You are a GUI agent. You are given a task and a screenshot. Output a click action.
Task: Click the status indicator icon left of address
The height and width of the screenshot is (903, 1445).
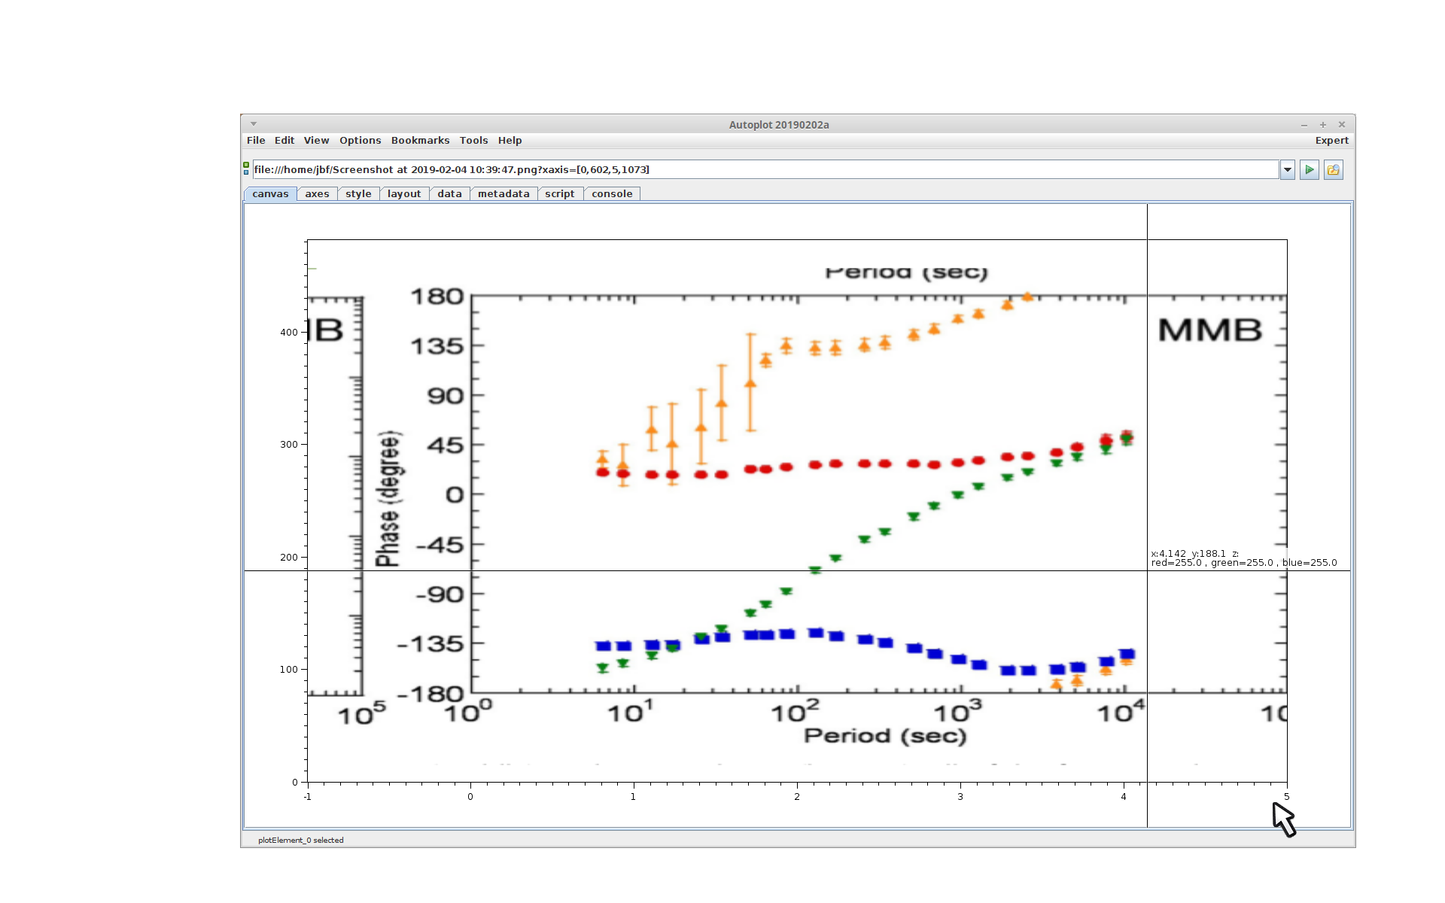tap(246, 169)
